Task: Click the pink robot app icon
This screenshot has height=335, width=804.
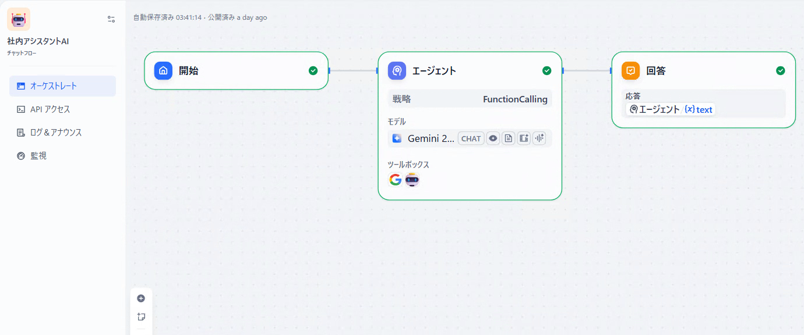Action: [x=19, y=19]
